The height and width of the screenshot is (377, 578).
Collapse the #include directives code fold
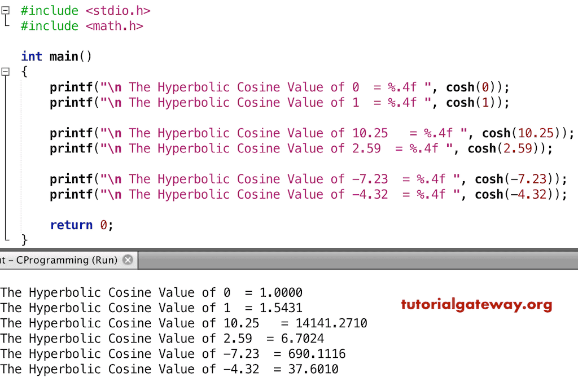pyautogui.click(x=5, y=10)
